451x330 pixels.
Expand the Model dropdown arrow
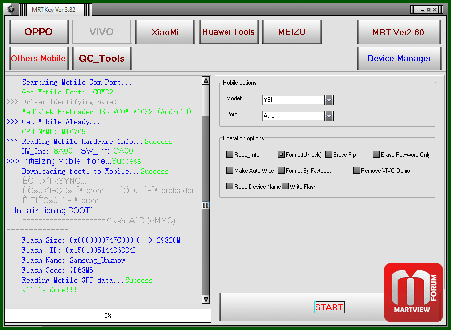tap(329, 100)
